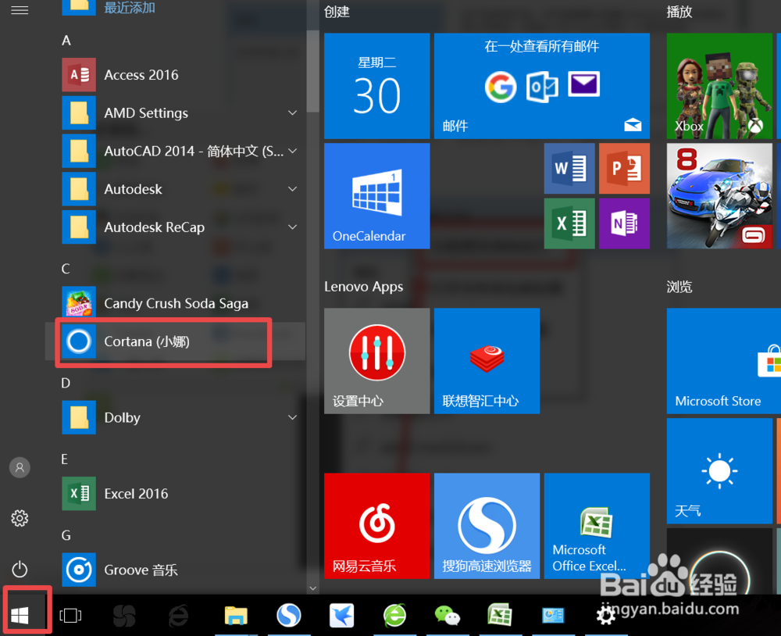The width and height of the screenshot is (781, 636).
Task: Click the AMD Settings folder icon
Action: (x=79, y=113)
